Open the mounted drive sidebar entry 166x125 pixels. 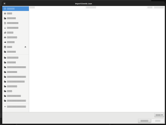(x=9, y=47)
